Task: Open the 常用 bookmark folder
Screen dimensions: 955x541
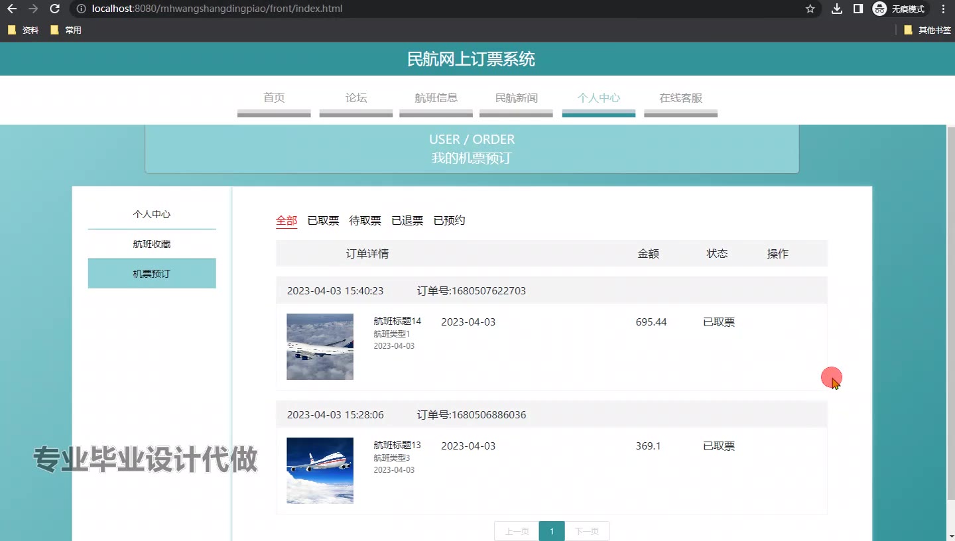Action: coord(66,30)
